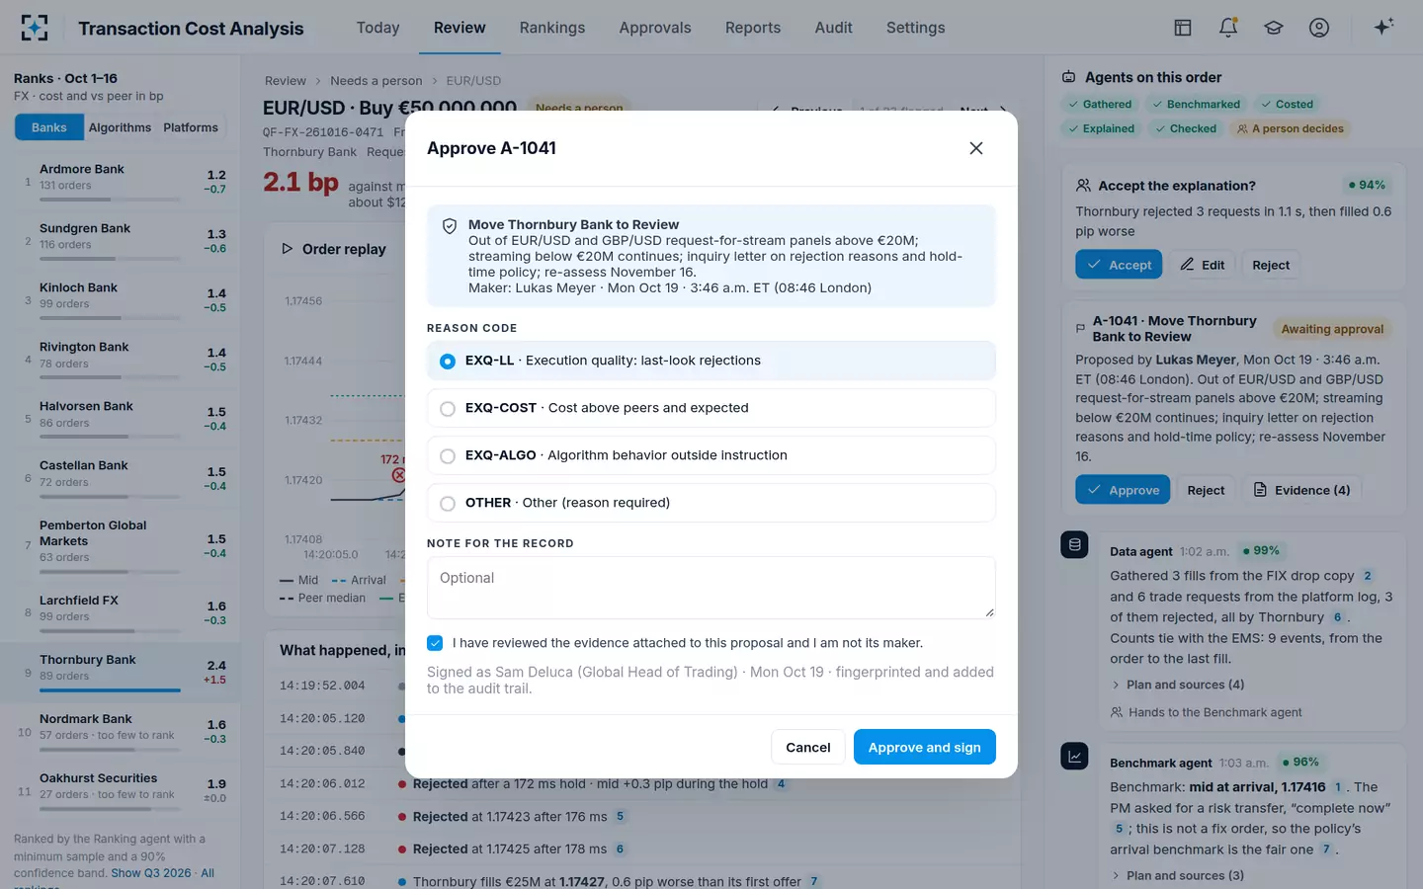Uncheck the reviewed-evidence confirmation checkbox
The width and height of the screenshot is (1423, 889).
[x=435, y=643]
